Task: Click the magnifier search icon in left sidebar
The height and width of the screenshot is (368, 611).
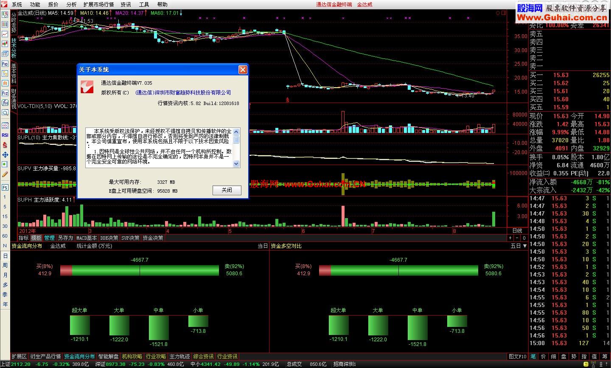Action: tap(5, 113)
